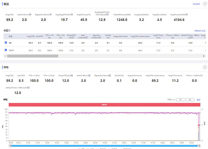The width and height of the screenshot is (208, 149).
Task: Click the 导出全部 export link
Action: 196,4
